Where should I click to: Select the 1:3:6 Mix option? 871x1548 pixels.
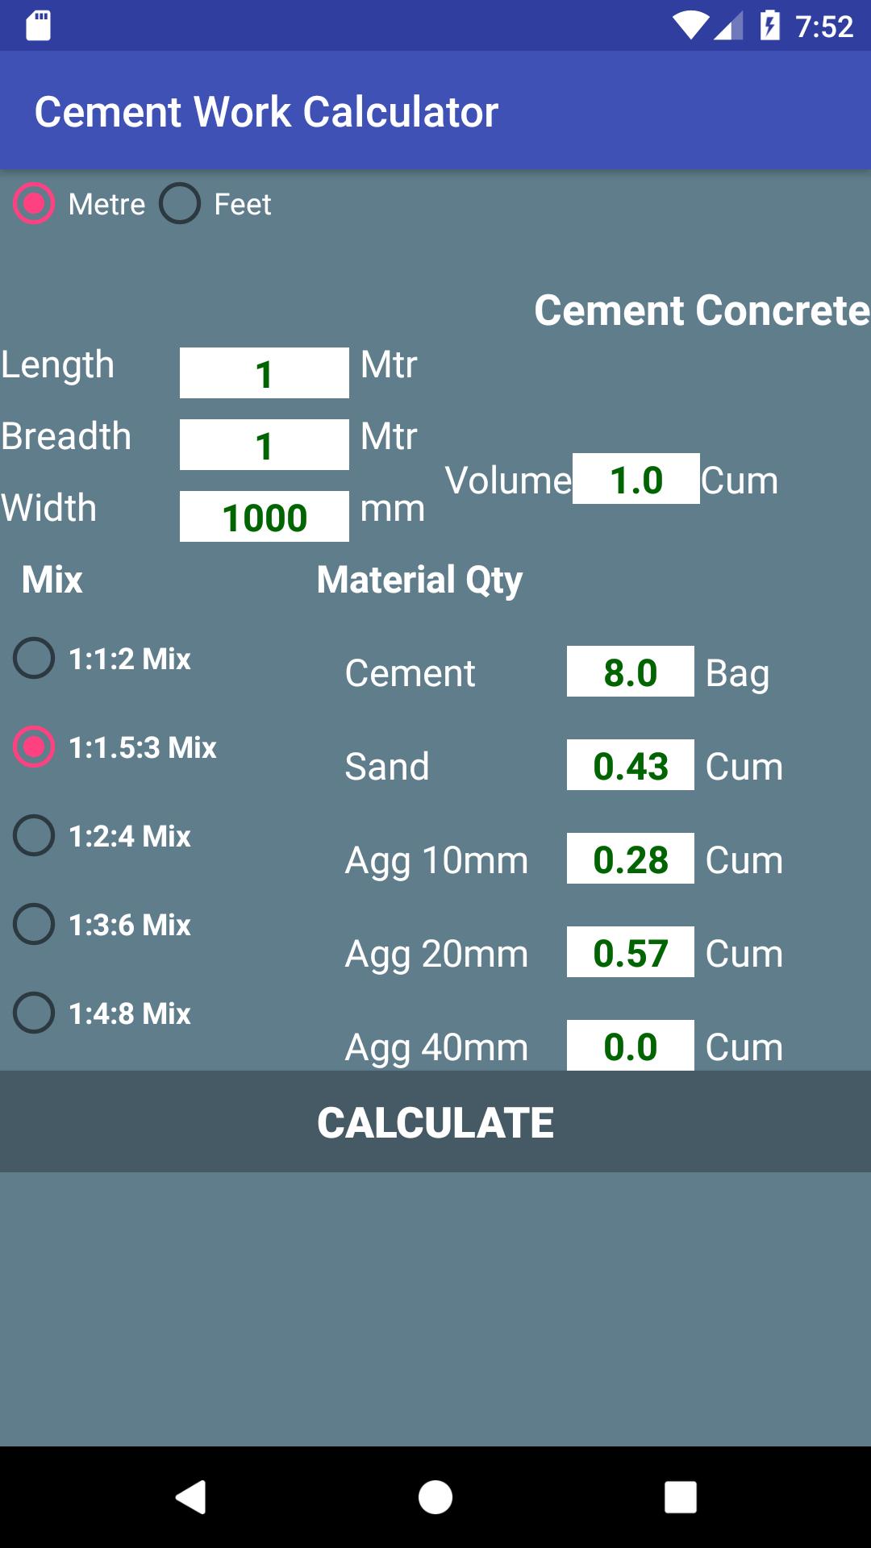tap(34, 925)
